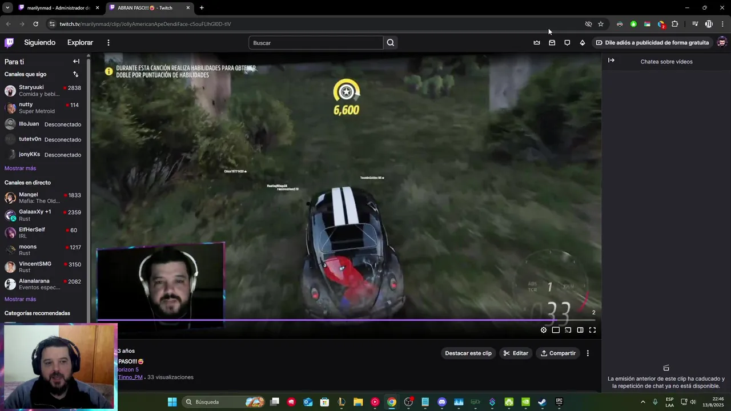Reload the page in Chrome
Screen dimensions: 731x411
pyautogui.click(x=35, y=24)
